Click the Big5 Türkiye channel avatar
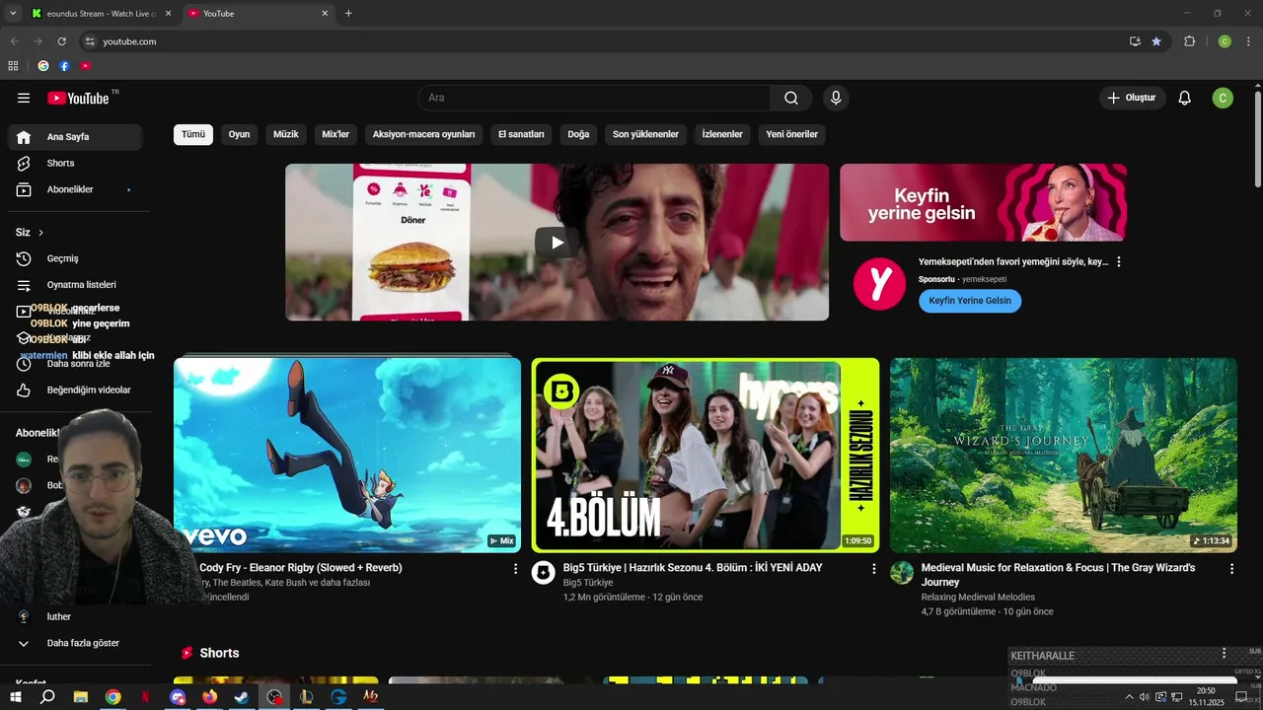 tap(543, 573)
